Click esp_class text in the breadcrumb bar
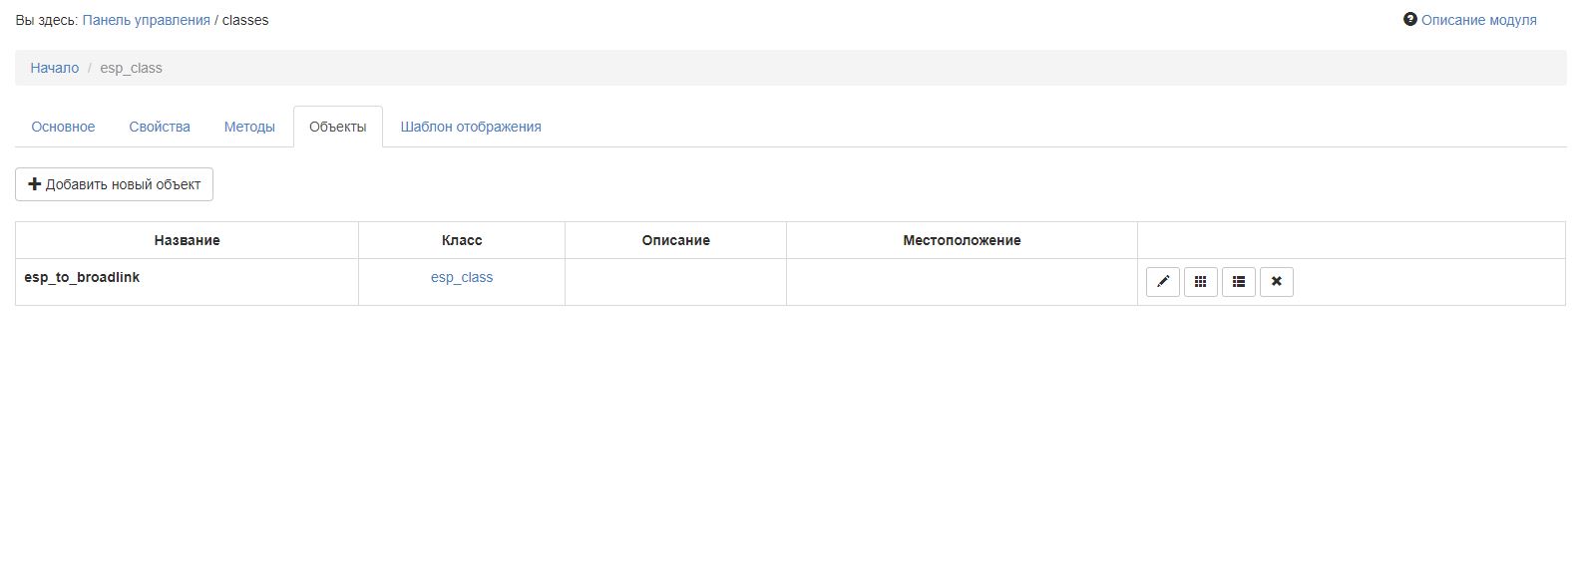This screenshot has width=1579, height=561. (131, 68)
